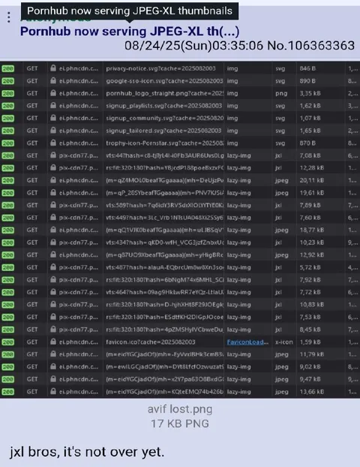Select the rs:fit:320:180?hash=D-hjhXHt8F29 request name
Screen dimensions: 360x467
[x=165, y=305]
